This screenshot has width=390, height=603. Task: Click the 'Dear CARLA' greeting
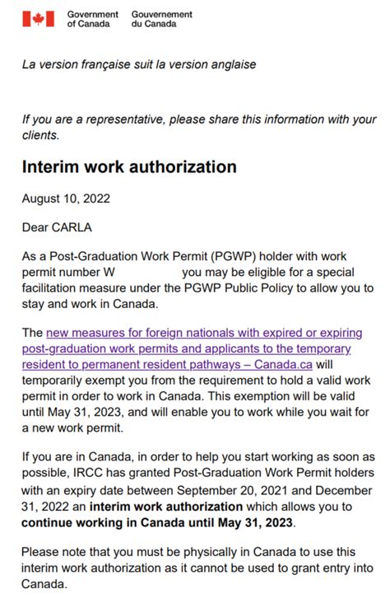tap(57, 227)
